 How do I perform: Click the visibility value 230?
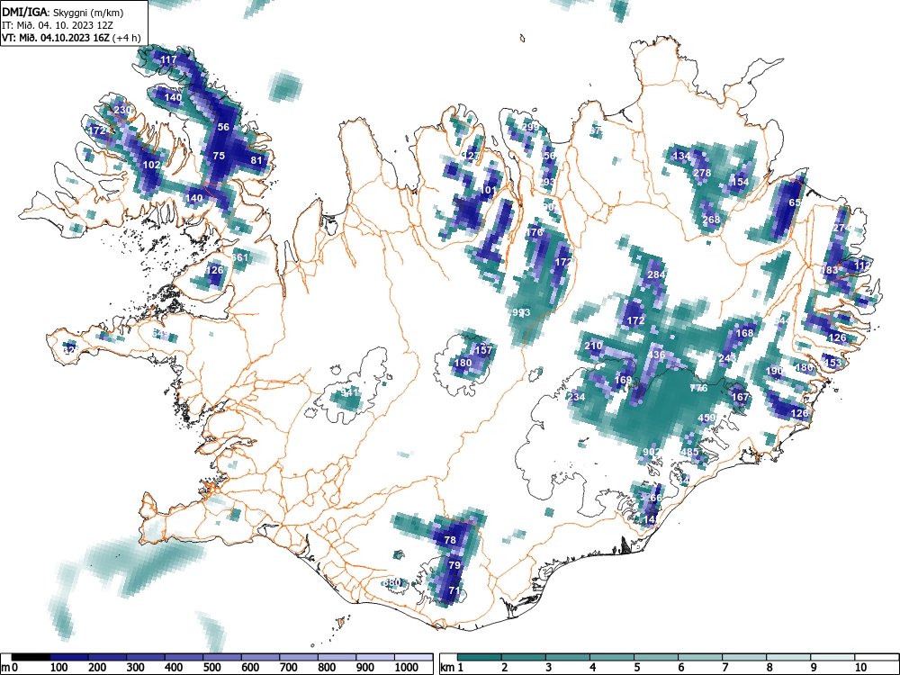point(122,110)
